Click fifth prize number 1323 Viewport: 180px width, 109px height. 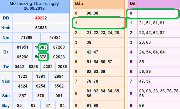[23, 76]
